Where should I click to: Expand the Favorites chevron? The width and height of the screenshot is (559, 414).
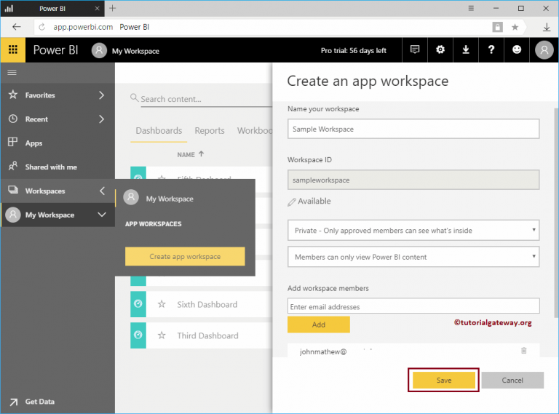[102, 95]
